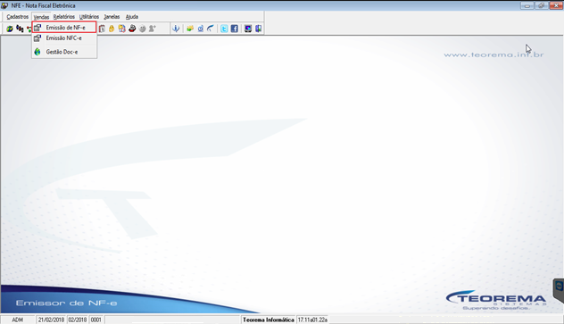The width and height of the screenshot is (564, 324).
Task: Click the add-user silhouette toolbar icon
Action: [x=153, y=29]
